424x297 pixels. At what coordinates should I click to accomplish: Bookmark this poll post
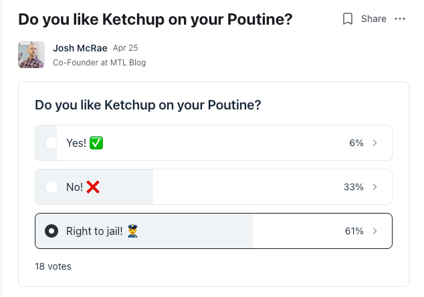pos(348,19)
